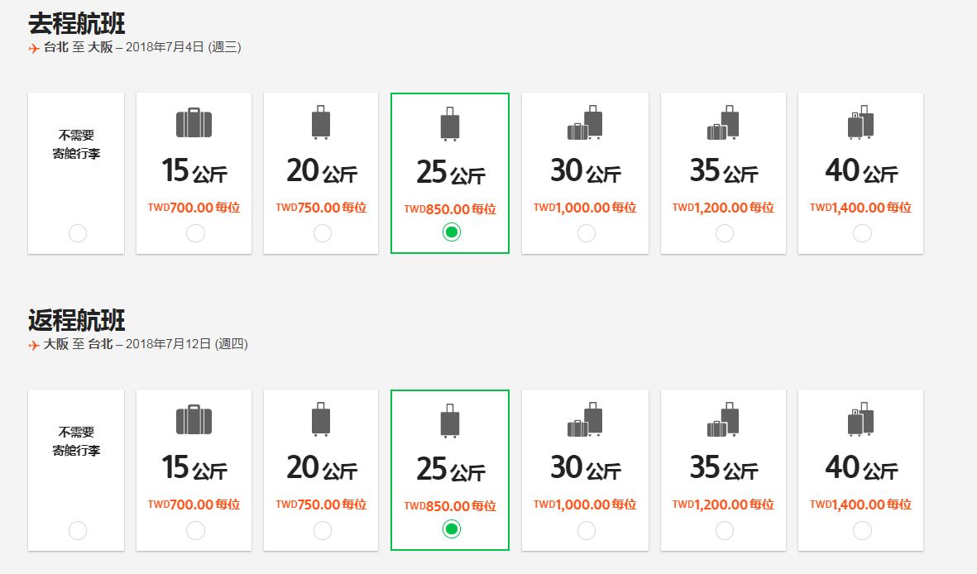Click the 15公斤 suitcase icon for return flight

[x=194, y=419]
